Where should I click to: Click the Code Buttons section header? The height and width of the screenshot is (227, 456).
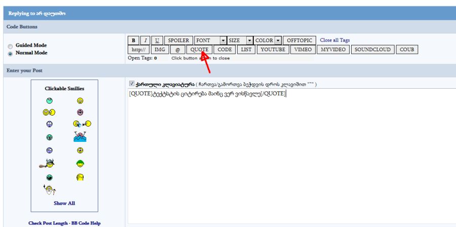pos(22,27)
